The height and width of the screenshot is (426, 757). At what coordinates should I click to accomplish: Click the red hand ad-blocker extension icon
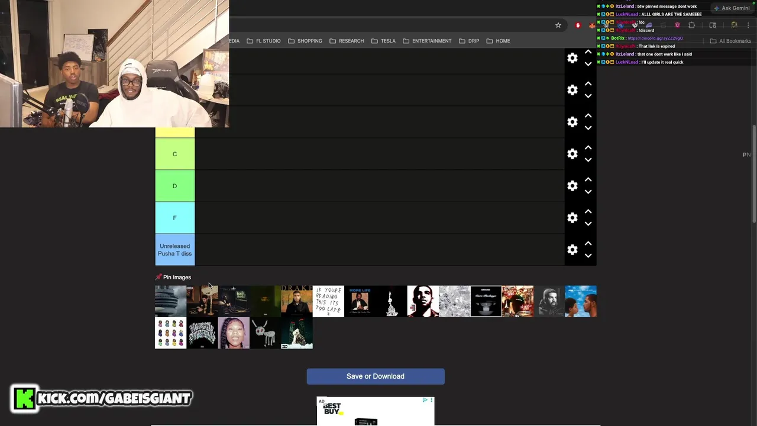tap(578, 25)
